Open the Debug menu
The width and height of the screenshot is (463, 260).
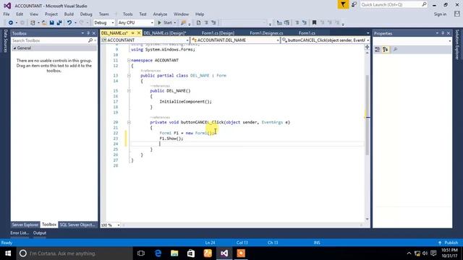tap(86, 14)
